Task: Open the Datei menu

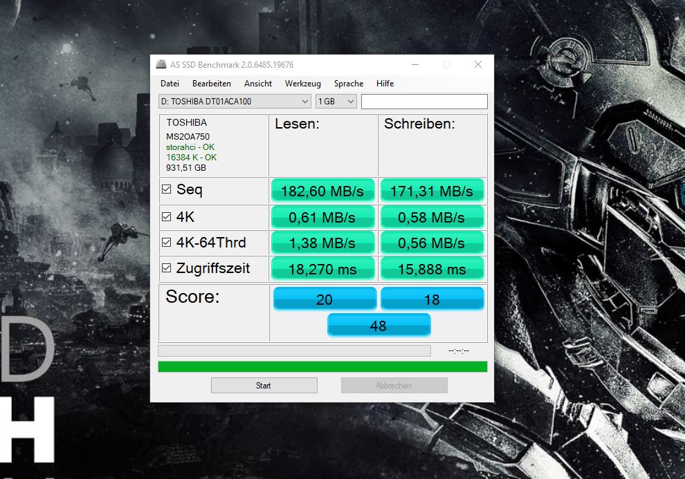Action: click(x=170, y=84)
